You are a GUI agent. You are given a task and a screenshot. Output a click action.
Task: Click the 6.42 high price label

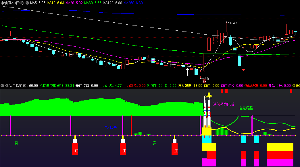[x=233, y=23]
